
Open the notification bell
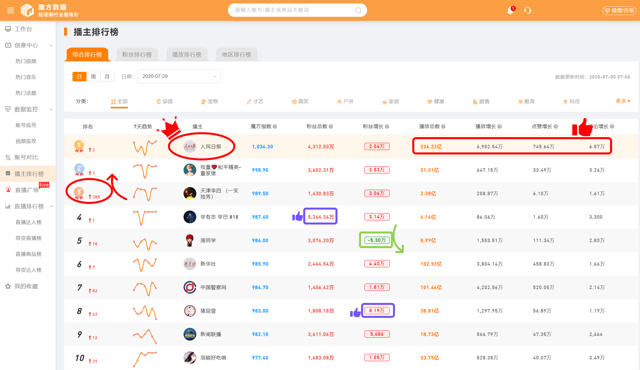tap(510, 11)
